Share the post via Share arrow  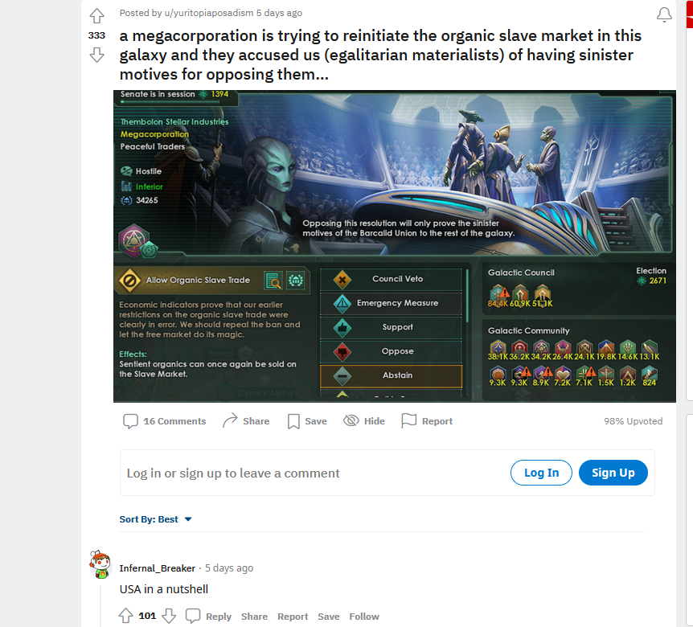pos(246,421)
